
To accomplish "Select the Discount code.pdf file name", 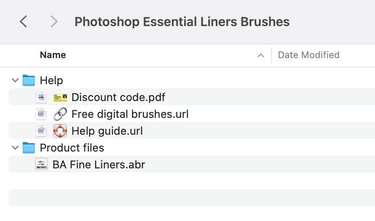I will point(118,97).
